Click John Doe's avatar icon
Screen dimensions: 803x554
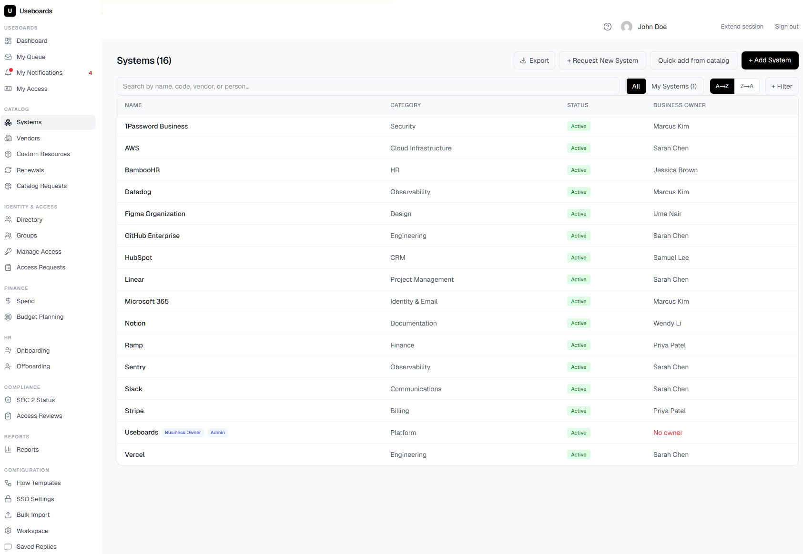627,27
